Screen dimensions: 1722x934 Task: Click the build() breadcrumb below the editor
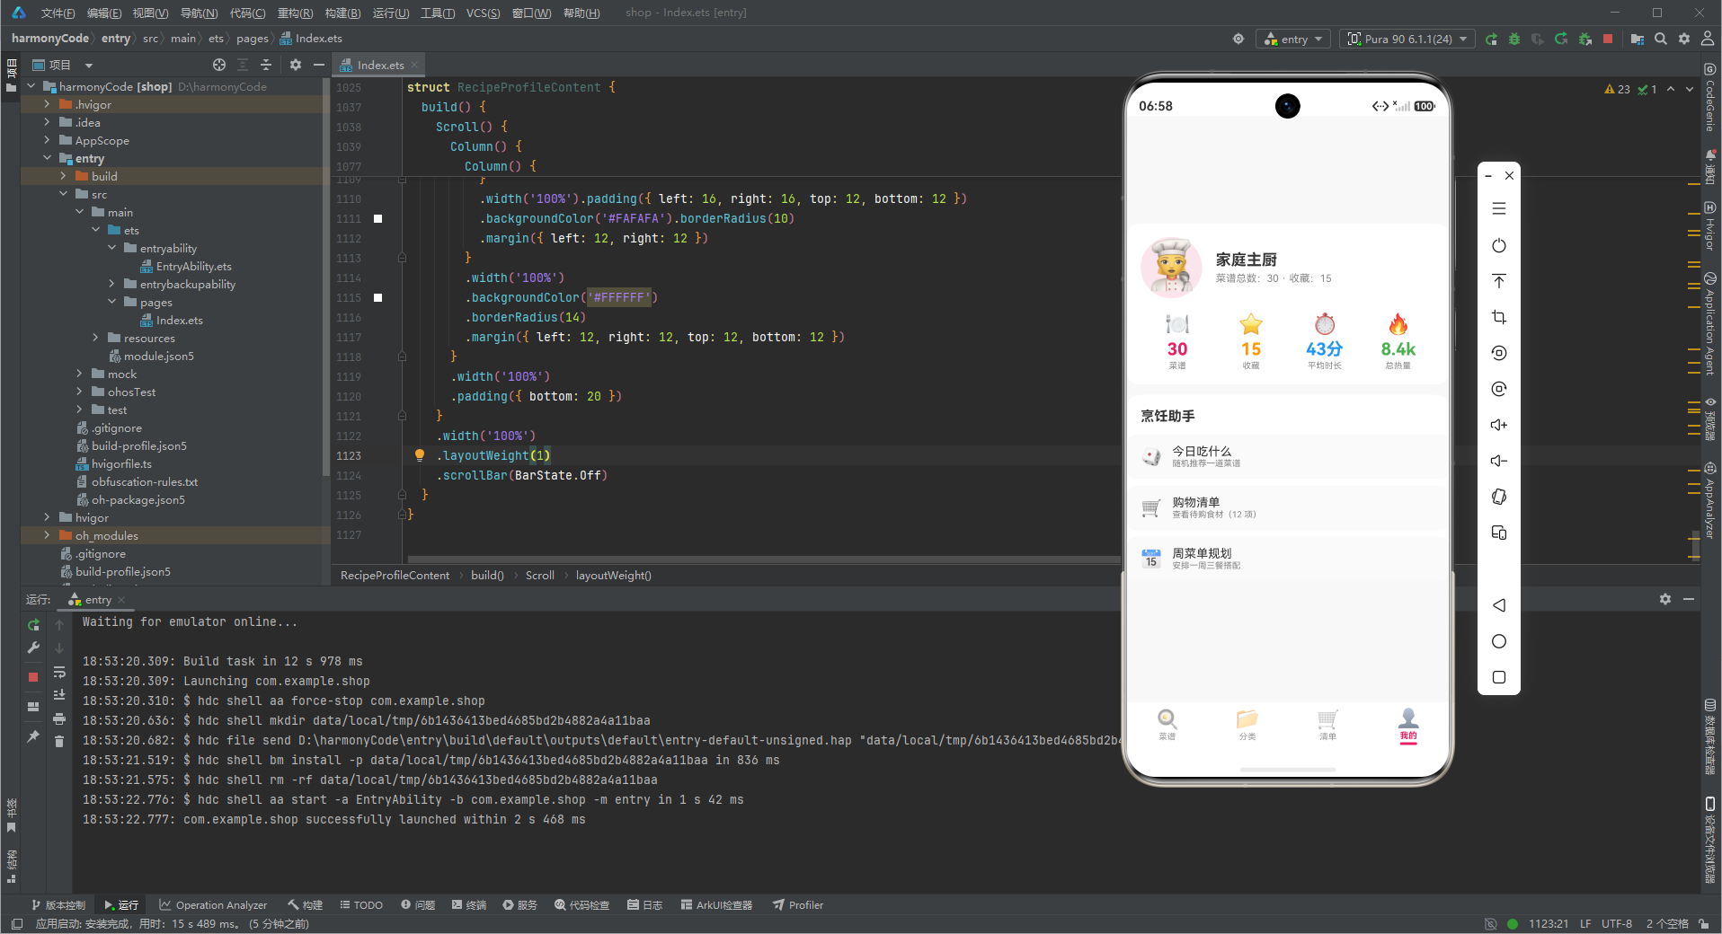[x=487, y=575]
